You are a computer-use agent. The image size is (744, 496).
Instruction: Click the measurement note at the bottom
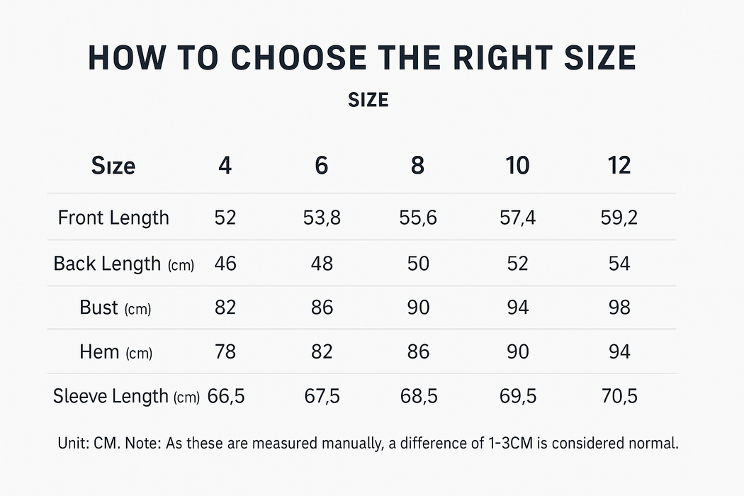(368, 444)
